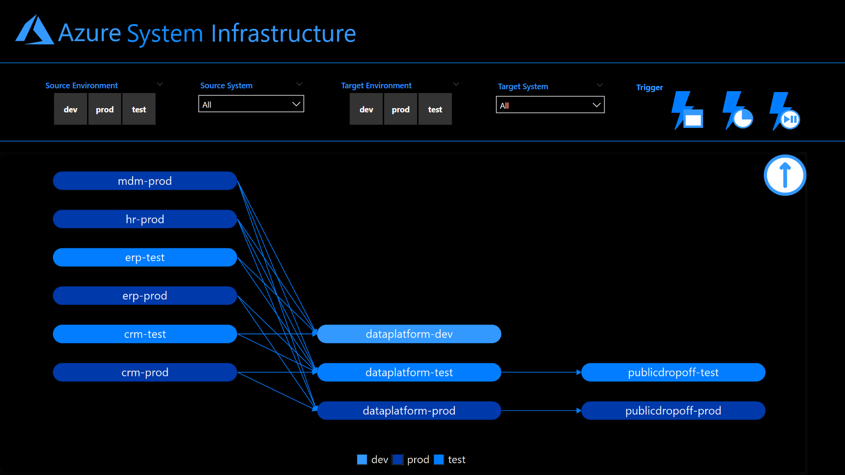Screen dimensions: 845x475
Task: Click the tumbling play-pause trigger icon
Action: 784,110
